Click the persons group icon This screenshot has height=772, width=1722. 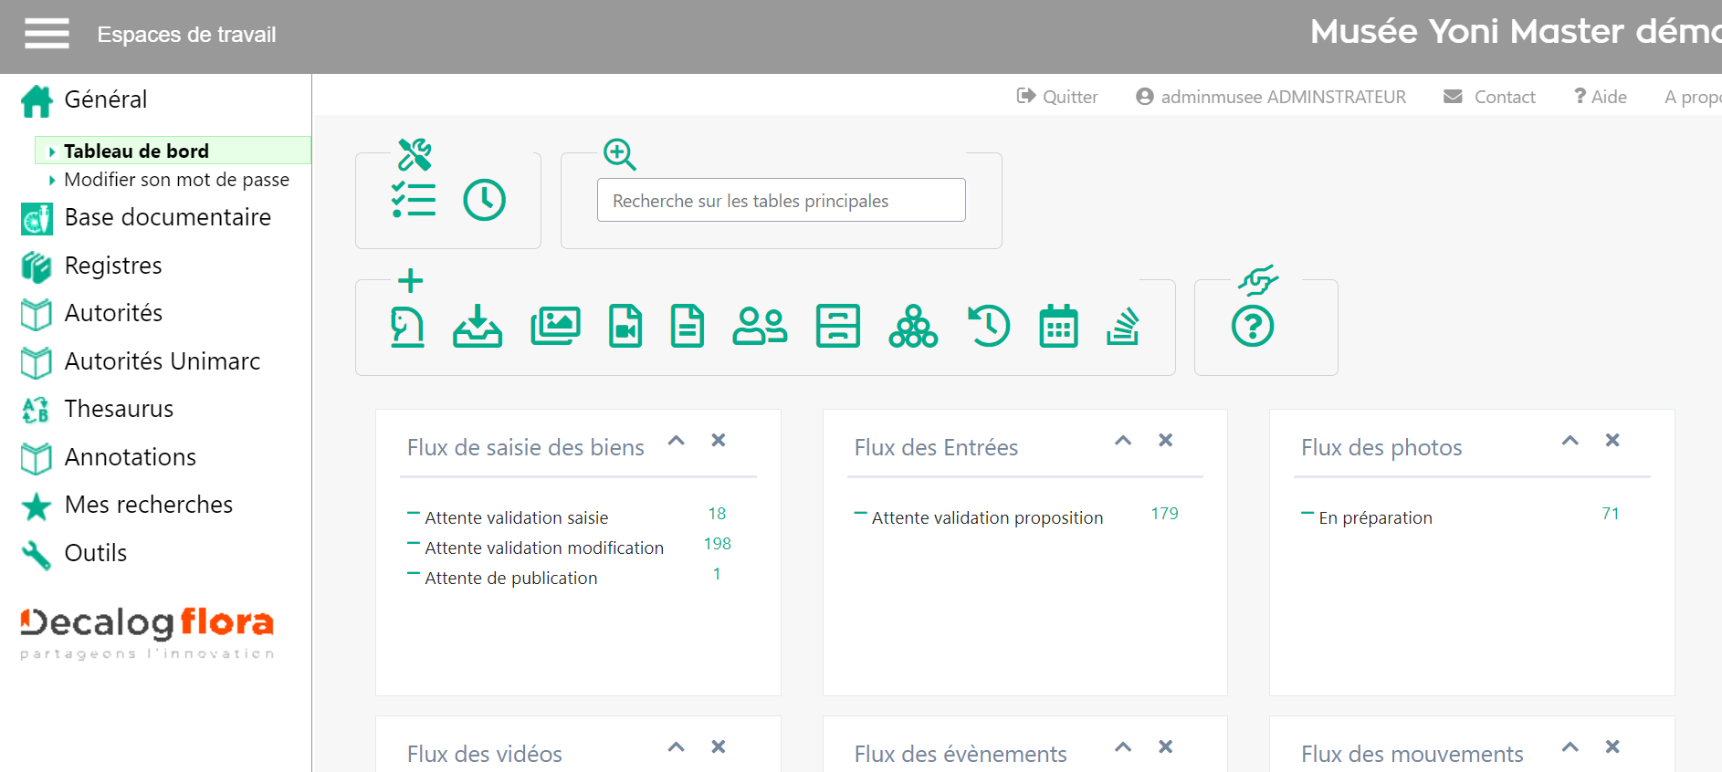tap(760, 327)
